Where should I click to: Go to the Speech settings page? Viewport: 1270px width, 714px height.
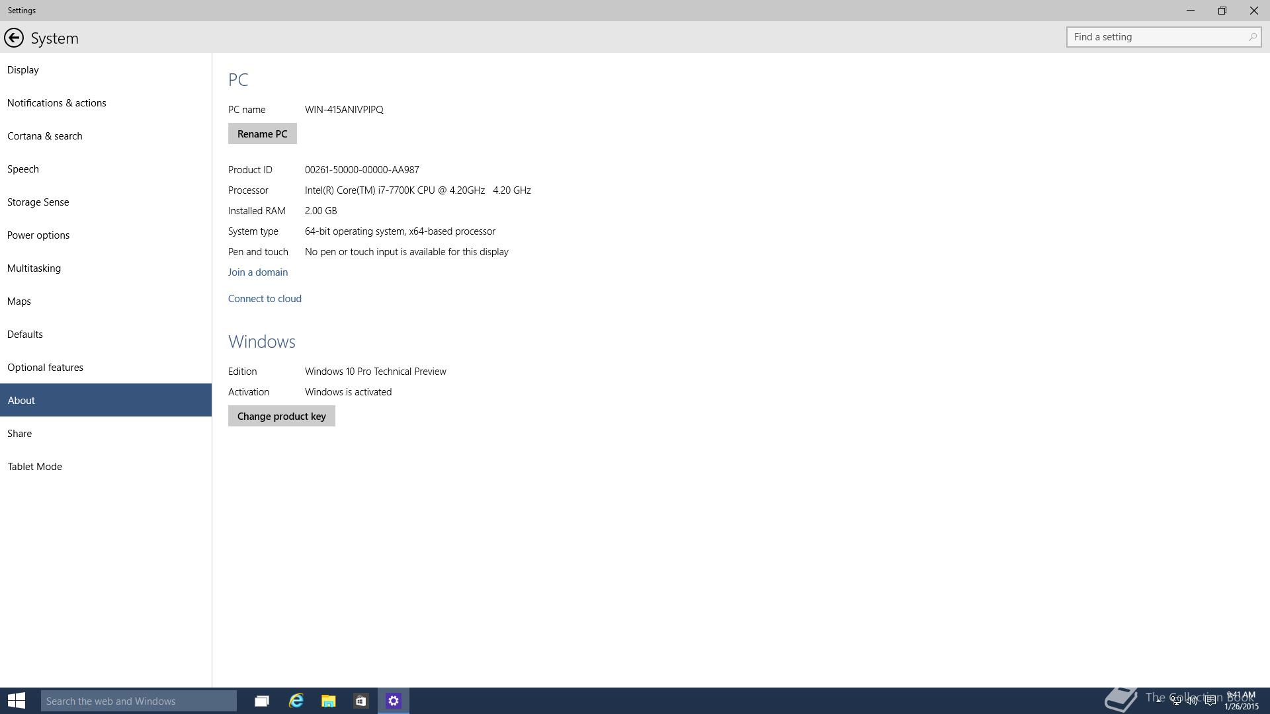click(106, 169)
